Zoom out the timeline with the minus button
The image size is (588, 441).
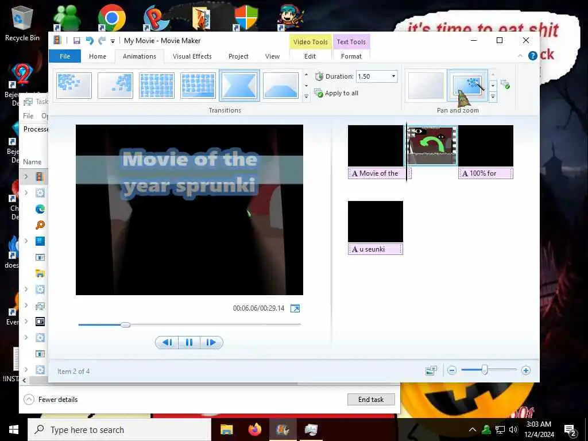tap(452, 370)
